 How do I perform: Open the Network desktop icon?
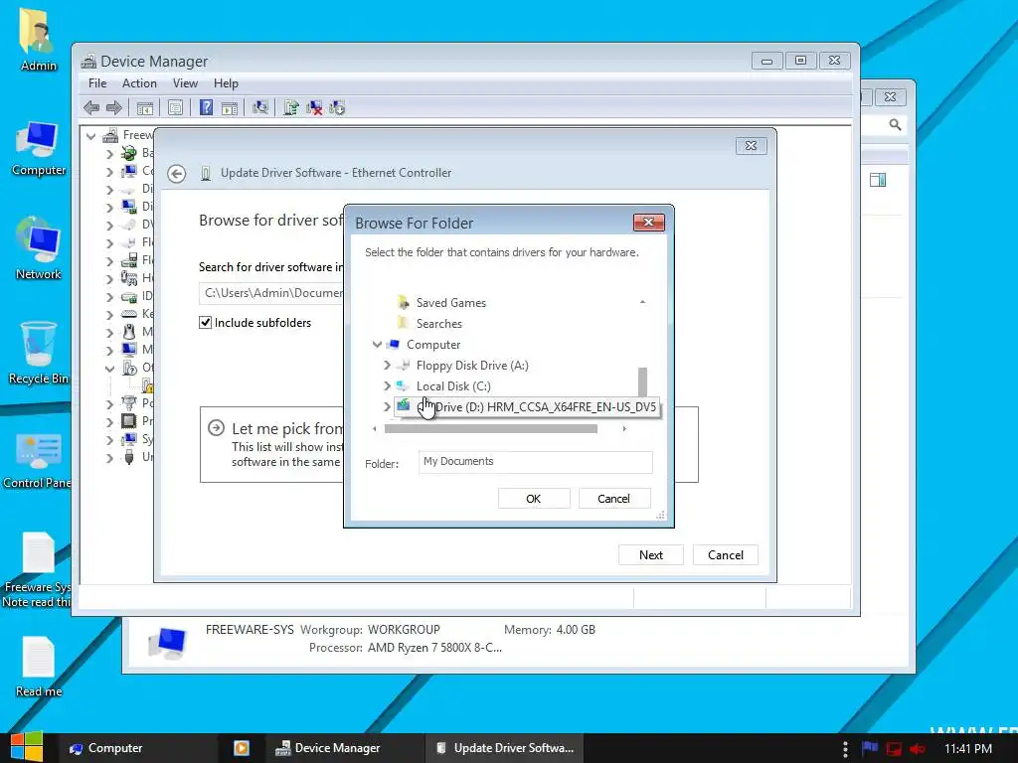tap(38, 248)
